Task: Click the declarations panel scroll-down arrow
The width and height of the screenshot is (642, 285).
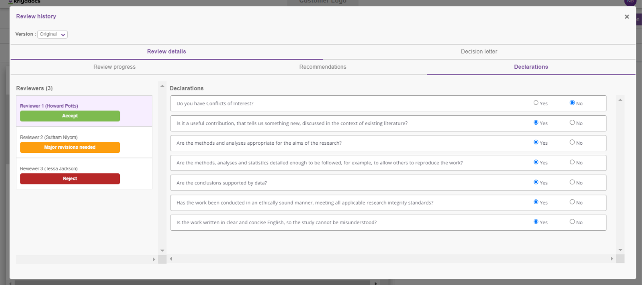Action: [620, 250]
